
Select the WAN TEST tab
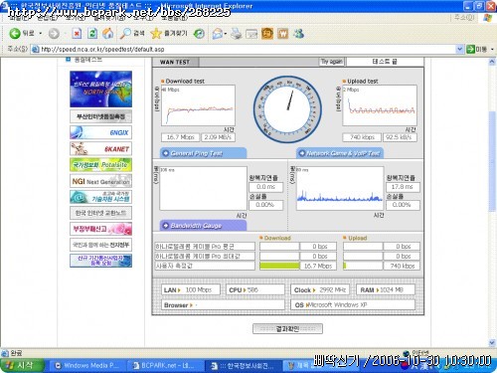[176, 62]
